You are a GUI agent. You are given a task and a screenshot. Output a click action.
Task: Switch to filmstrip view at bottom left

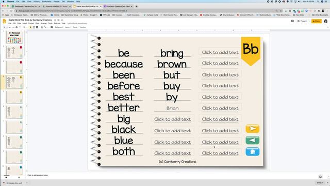(6, 178)
